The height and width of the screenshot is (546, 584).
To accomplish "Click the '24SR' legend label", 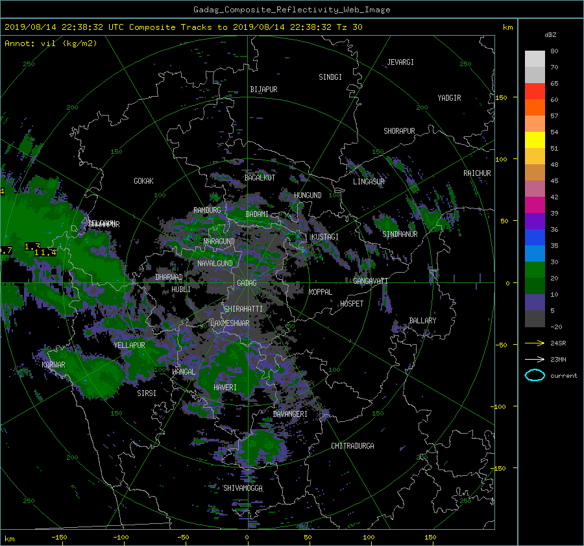I will [x=558, y=343].
